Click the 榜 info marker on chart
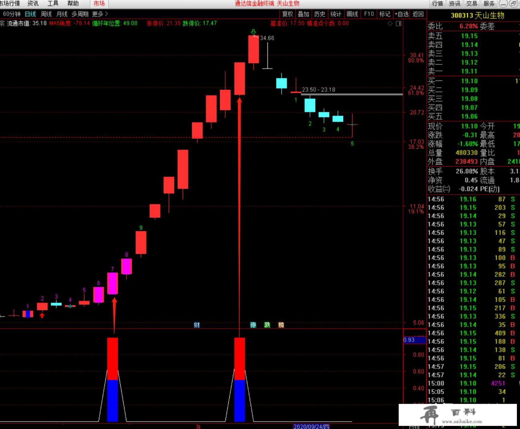Image resolution: width=520 pixels, height=429 pixels. pyautogui.click(x=281, y=325)
